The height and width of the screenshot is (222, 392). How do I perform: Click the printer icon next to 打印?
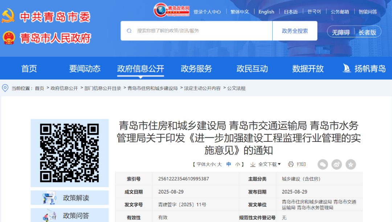pyautogui.click(x=290, y=164)
